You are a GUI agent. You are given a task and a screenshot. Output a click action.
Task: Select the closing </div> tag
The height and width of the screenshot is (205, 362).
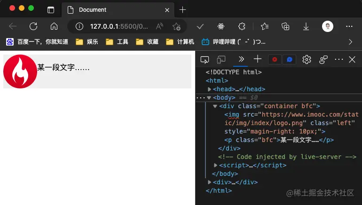pyautogui.click(x=229, y=148)
